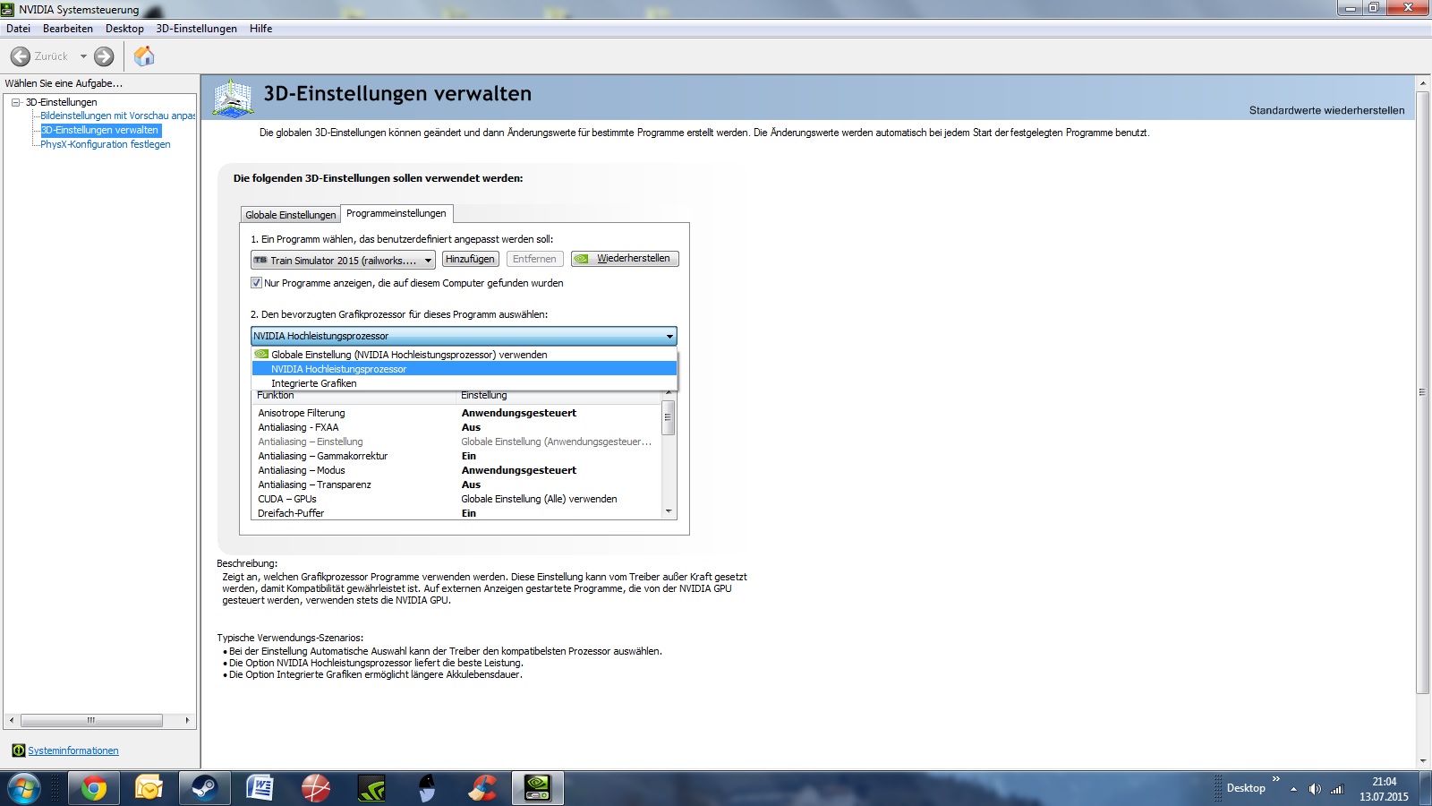This screenshot has height=806, width=1432.
Task: Select the Antialiasing – Modus row
Action: point(456,470)
